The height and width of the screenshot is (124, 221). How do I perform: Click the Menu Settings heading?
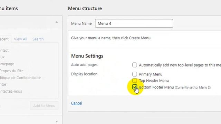[x=87, y=56]
